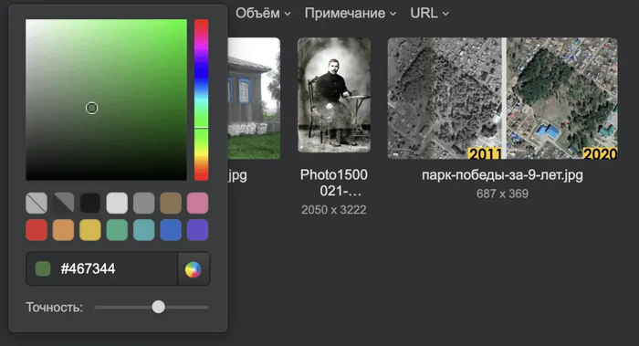Screen dimensions: 639x346
Task: Pick the orange color swatch
Action: [x=63, y=230]
